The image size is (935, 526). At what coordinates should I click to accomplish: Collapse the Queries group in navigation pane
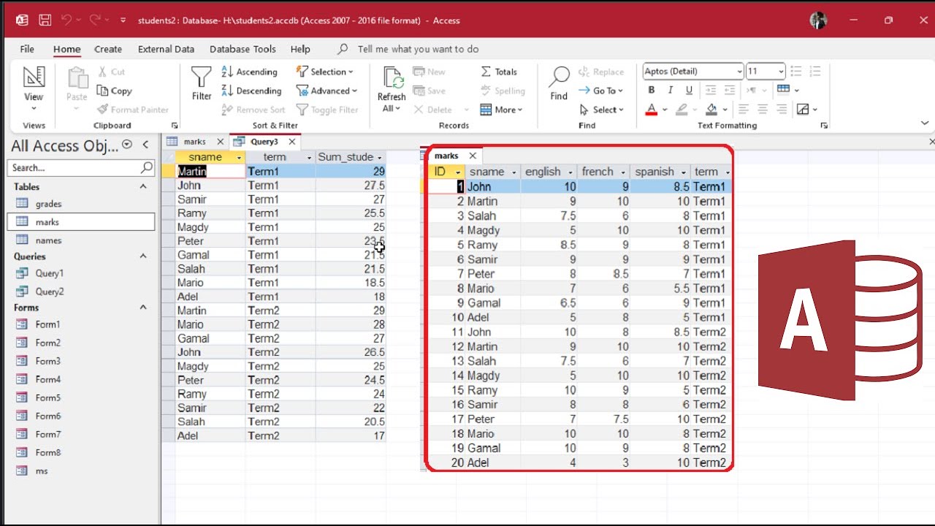coord(143,256)
